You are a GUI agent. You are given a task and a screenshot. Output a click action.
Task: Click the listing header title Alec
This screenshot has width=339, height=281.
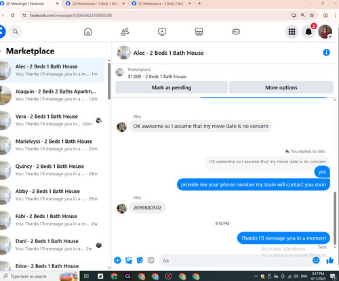tap(168, 53)
